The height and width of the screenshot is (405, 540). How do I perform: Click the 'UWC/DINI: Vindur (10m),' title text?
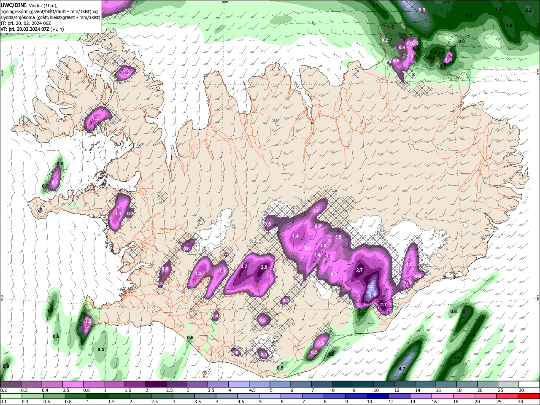tap(29, 5)
